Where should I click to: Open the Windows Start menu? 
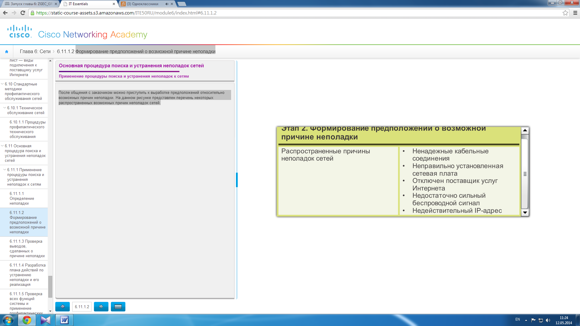pyautogui.click(x=8, y=320)
